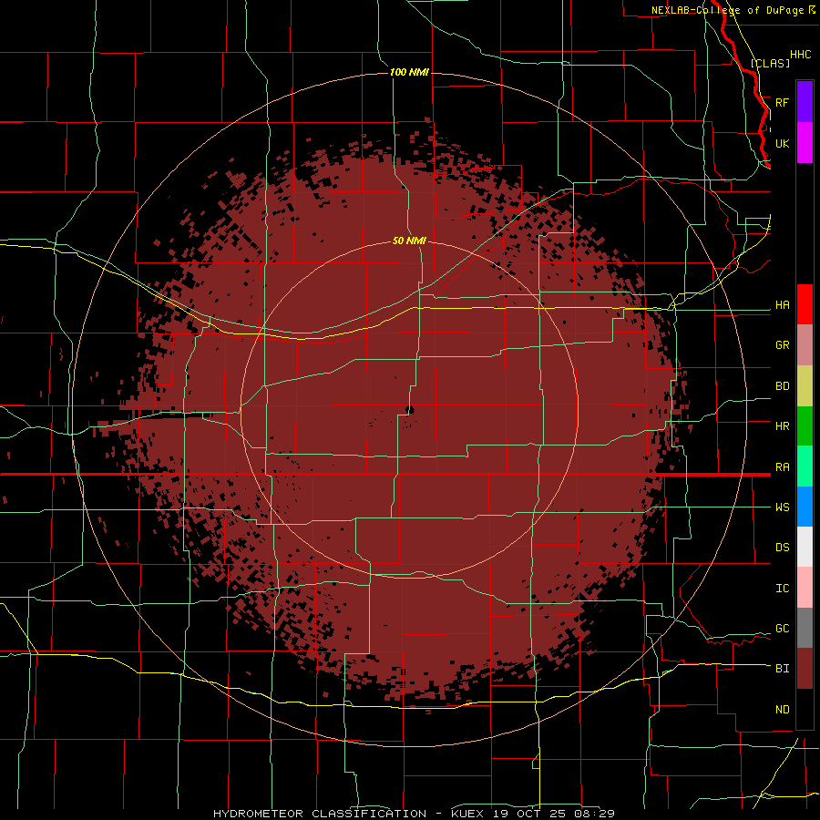
Task: Click the KUEX station identifier
Action: click(467, 814)
